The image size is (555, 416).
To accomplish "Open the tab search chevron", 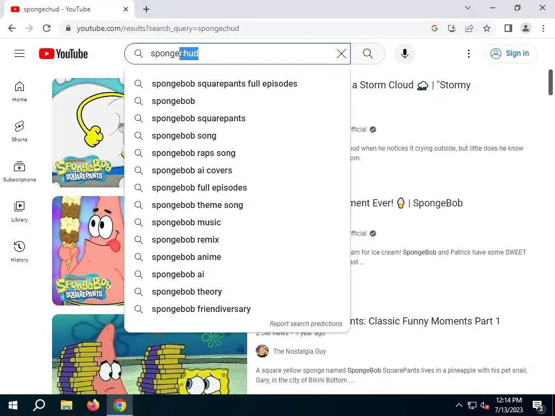I will (x=468, y=8).
